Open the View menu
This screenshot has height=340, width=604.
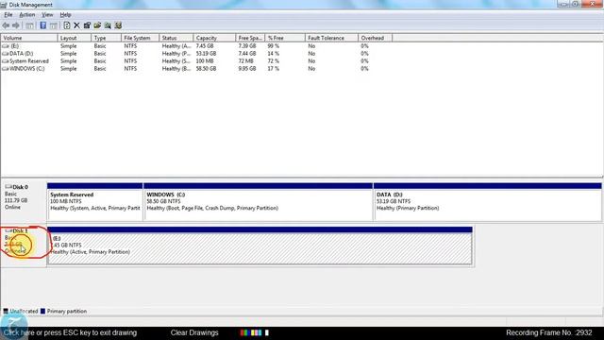tap(47, 15)
